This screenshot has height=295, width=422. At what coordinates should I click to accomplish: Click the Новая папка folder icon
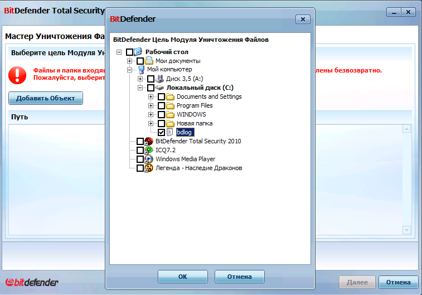170,123
